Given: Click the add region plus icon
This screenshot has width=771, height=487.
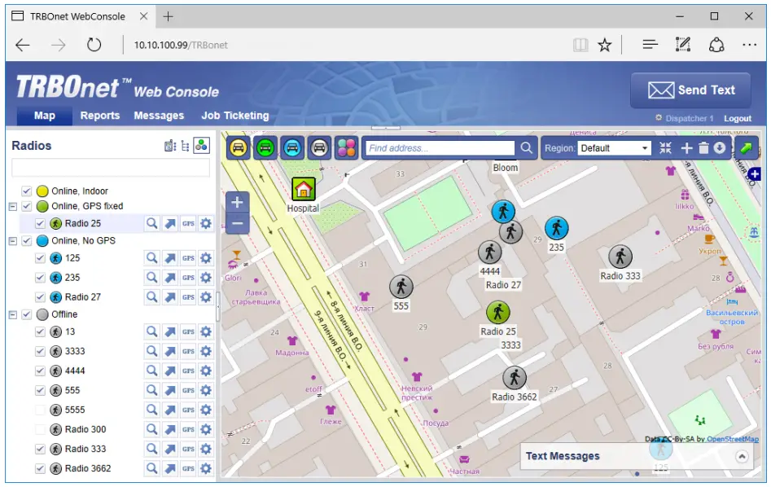Looking at the screenshot, I should tap(686, 148).
